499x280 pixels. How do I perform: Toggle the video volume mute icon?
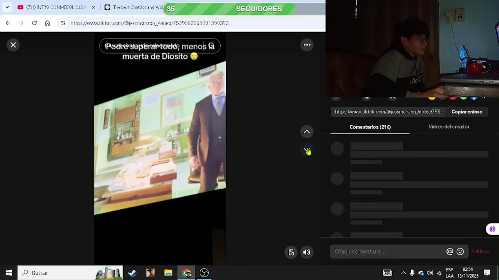coord(307,252)
